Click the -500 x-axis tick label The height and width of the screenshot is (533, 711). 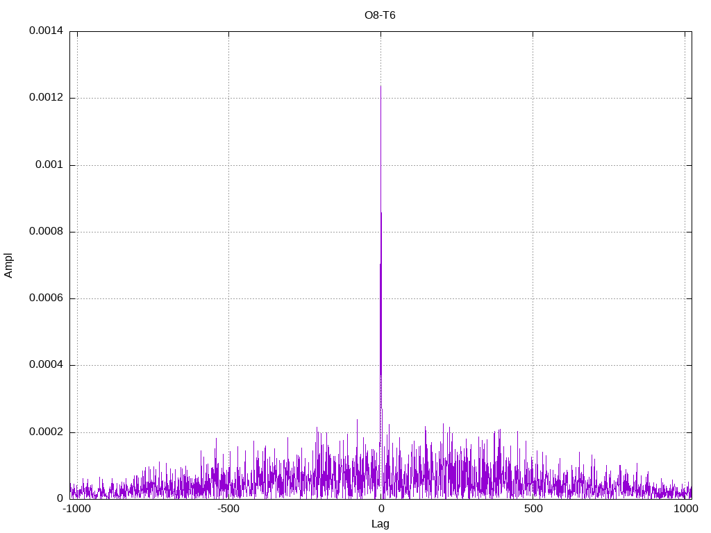pyautogui.click(x=228, y=509)
